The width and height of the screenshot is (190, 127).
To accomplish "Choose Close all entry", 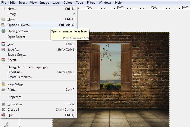I will point(38,109).
